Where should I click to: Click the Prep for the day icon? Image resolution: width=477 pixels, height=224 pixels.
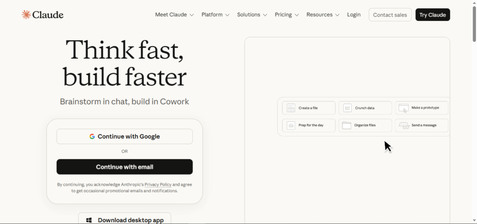(291, 125)
